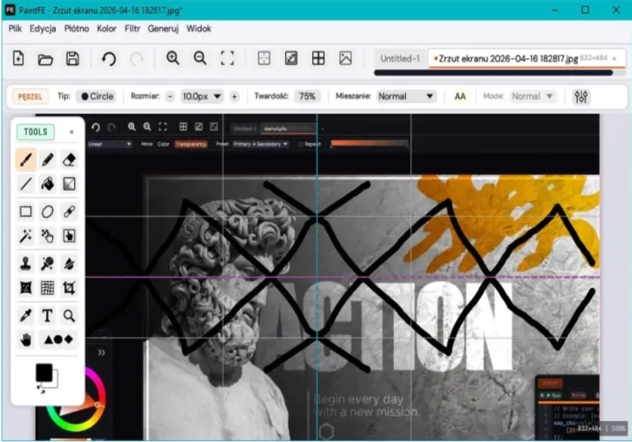Click the horizontal tab bar scrollbar
Viewport: 632px width, 442px height.
point(494,73)
